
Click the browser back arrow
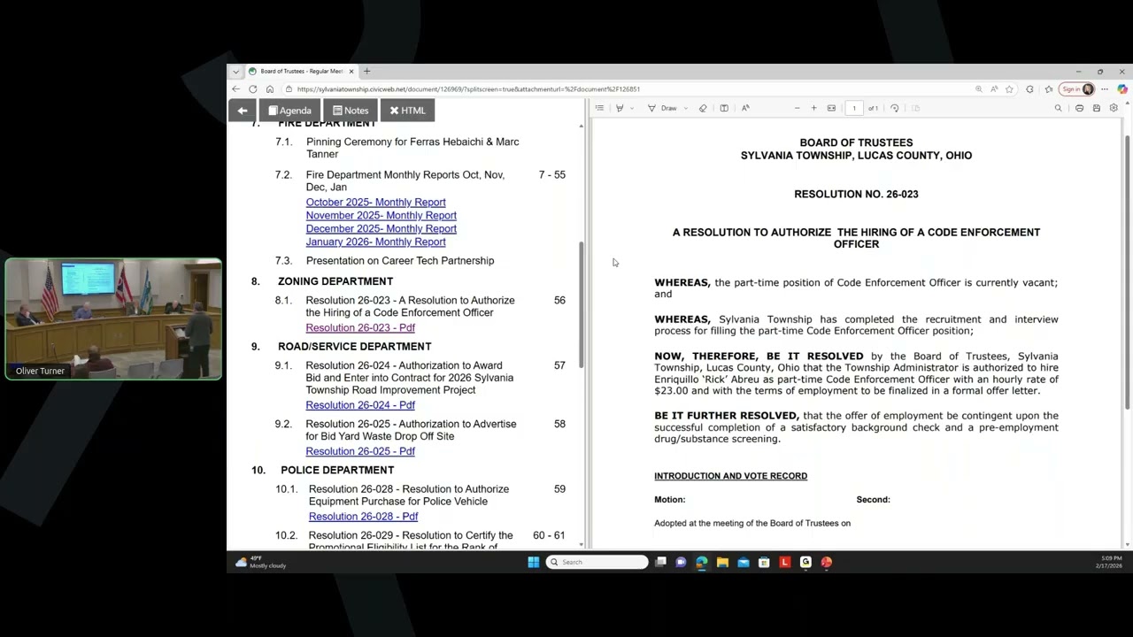tap(235, 89)
